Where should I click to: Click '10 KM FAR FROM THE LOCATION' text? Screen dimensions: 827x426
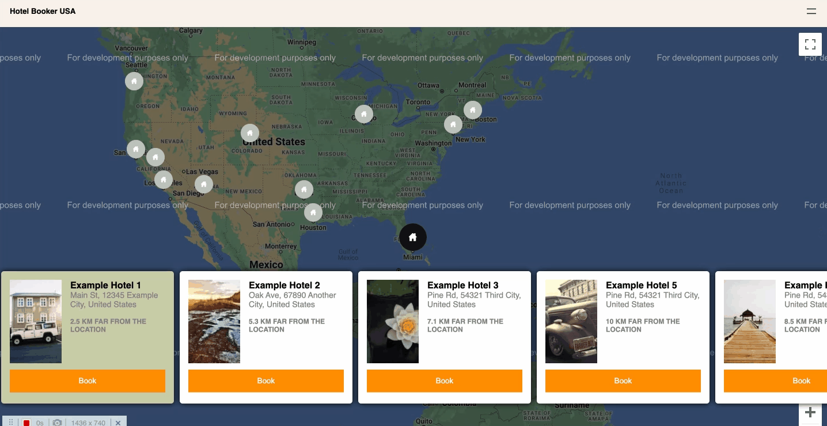tap(643, 326)
